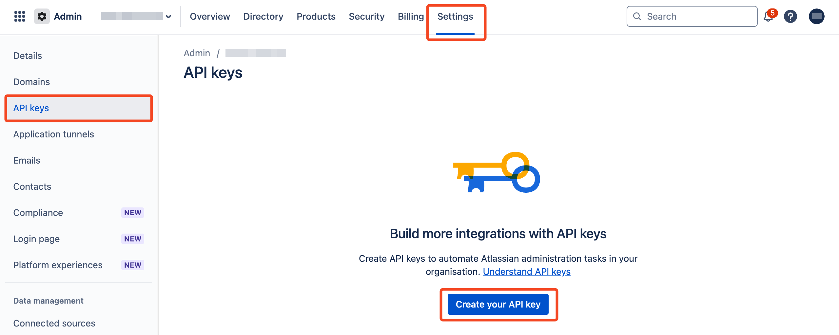This screenshot has height=335, width=839.
Task: Open the app switcher grid icon
Action: pos(20,16)
